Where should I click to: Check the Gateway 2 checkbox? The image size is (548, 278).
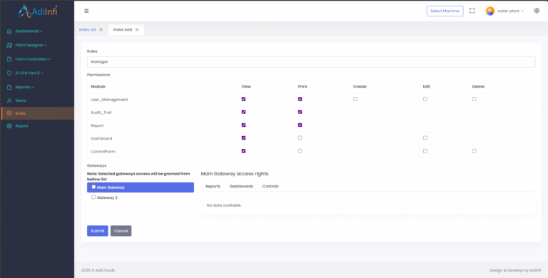[93, 197]
